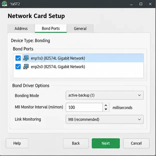The width and height of the screenshot is (156, 156).
Task: Select the Bond Ports tab
Action: (51, 28)
